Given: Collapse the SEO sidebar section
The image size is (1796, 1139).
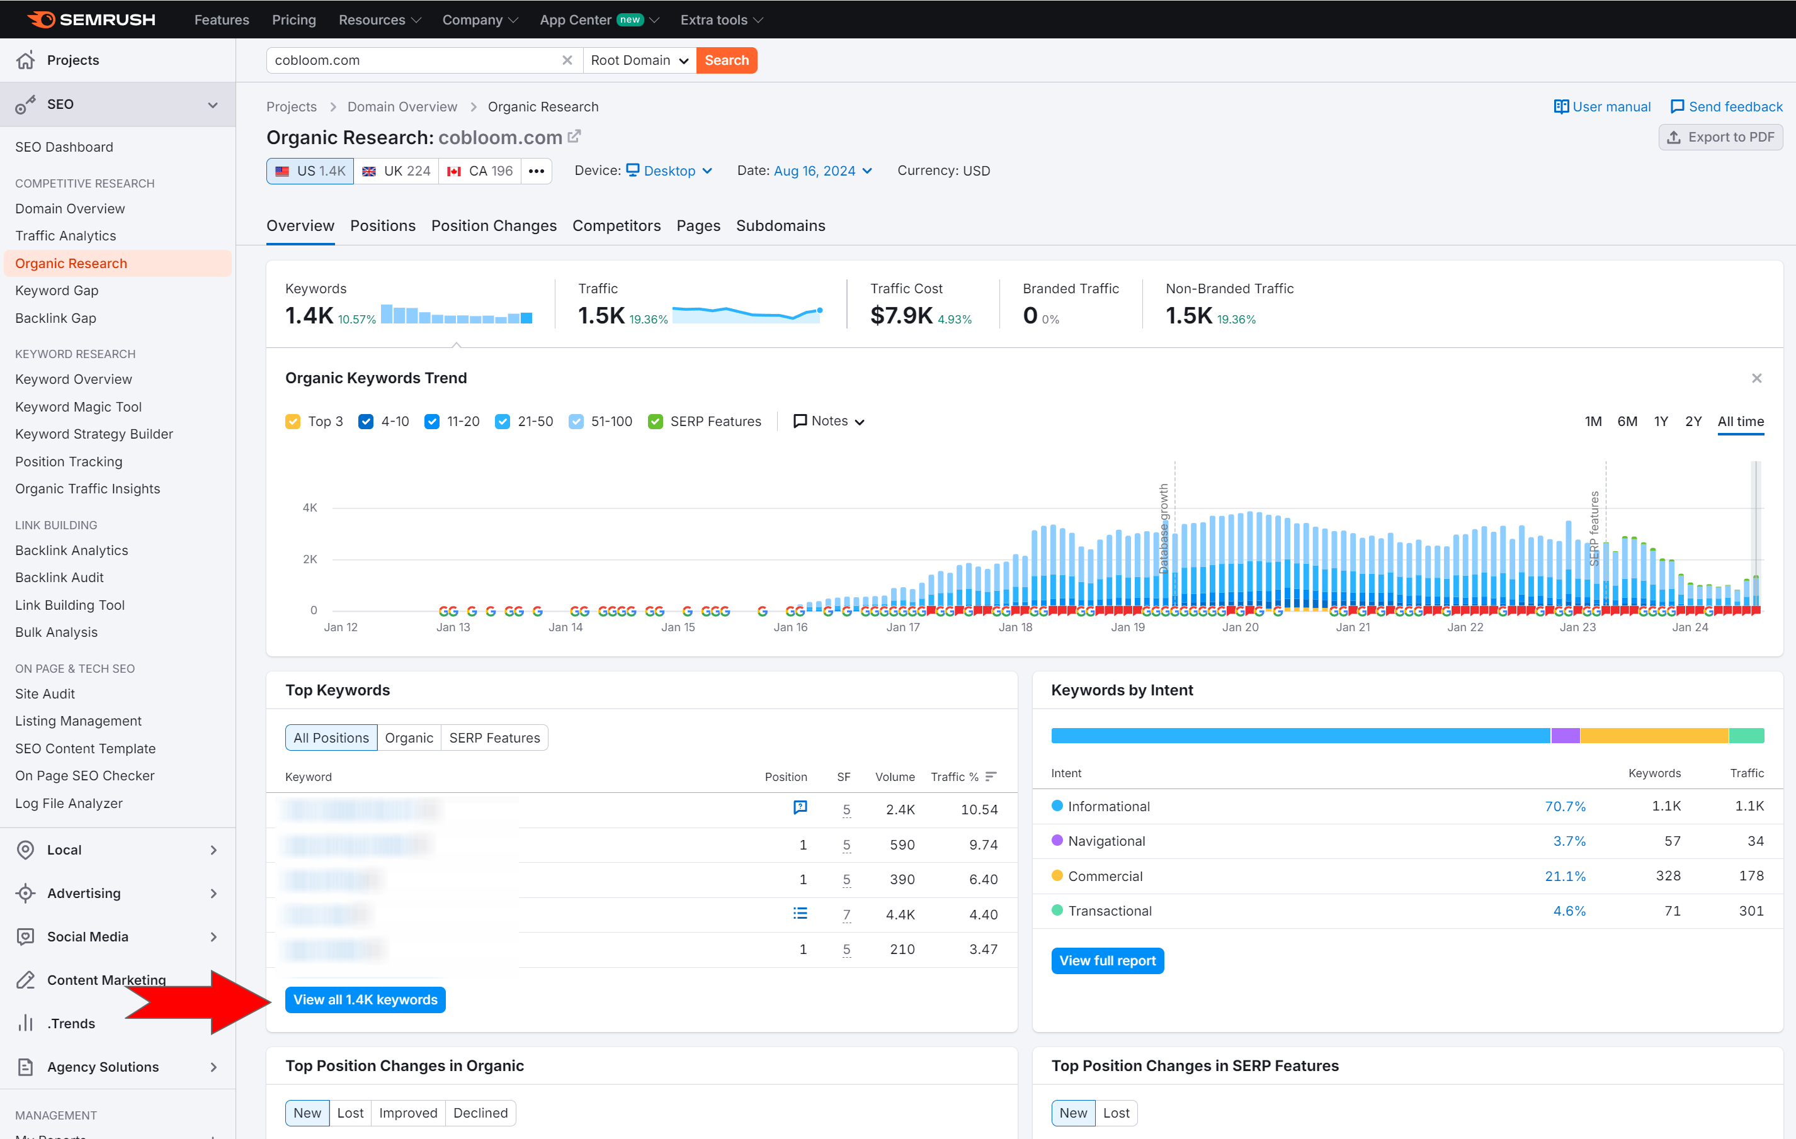Looking at the screenshot, I should [213, 104].
